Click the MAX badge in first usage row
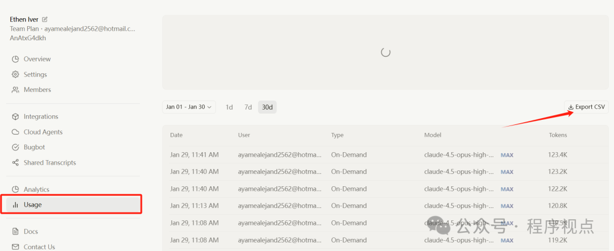This screenshot has height=251, width=614. [507, 154]
